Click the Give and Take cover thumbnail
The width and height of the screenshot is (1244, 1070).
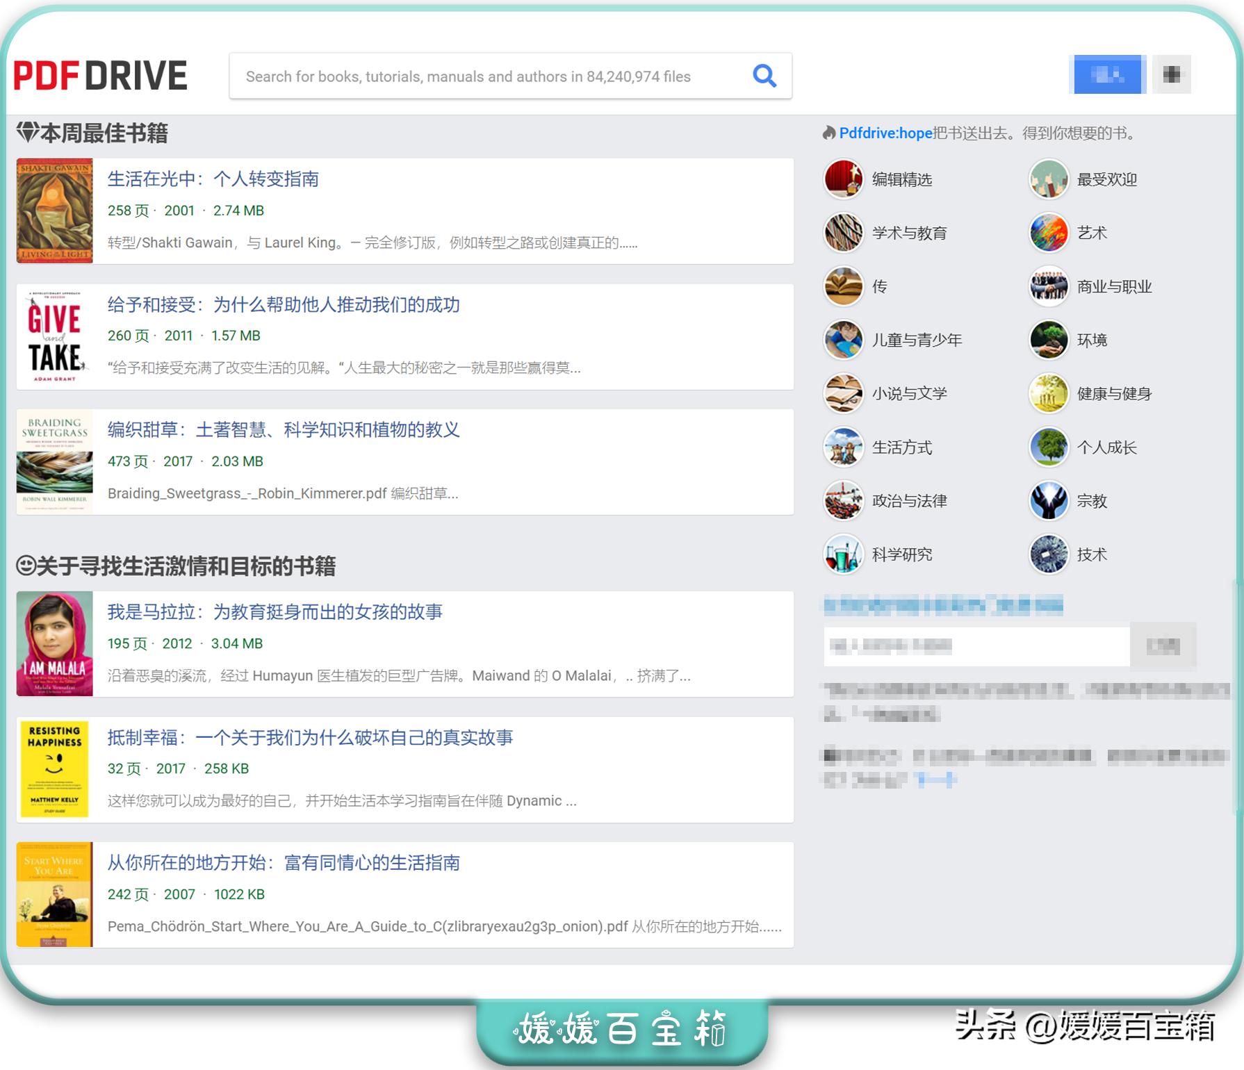55,336
